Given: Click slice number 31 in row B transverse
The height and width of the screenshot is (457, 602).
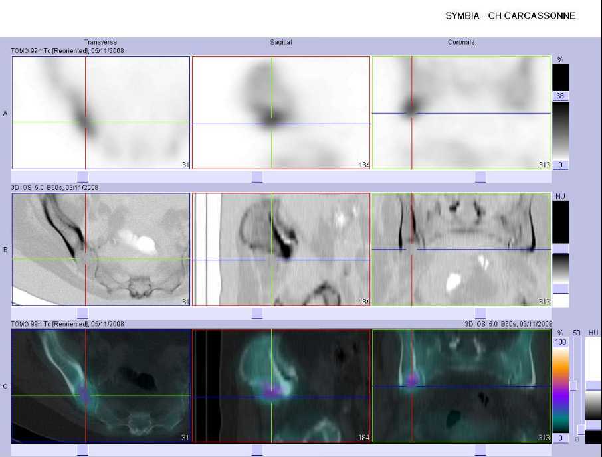Looking at the screenshot, I should pyautogui.click(x=185, y=302).
